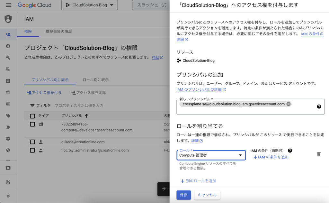
Task: Click the person icon of the a-ikeda row
Action: click(x=41, y=142)
